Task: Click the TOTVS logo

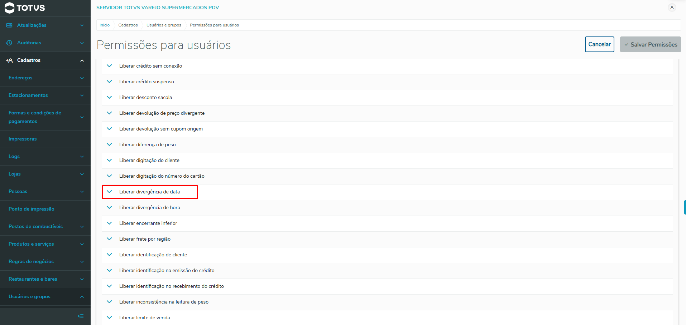Action: (x=25, y=8)
